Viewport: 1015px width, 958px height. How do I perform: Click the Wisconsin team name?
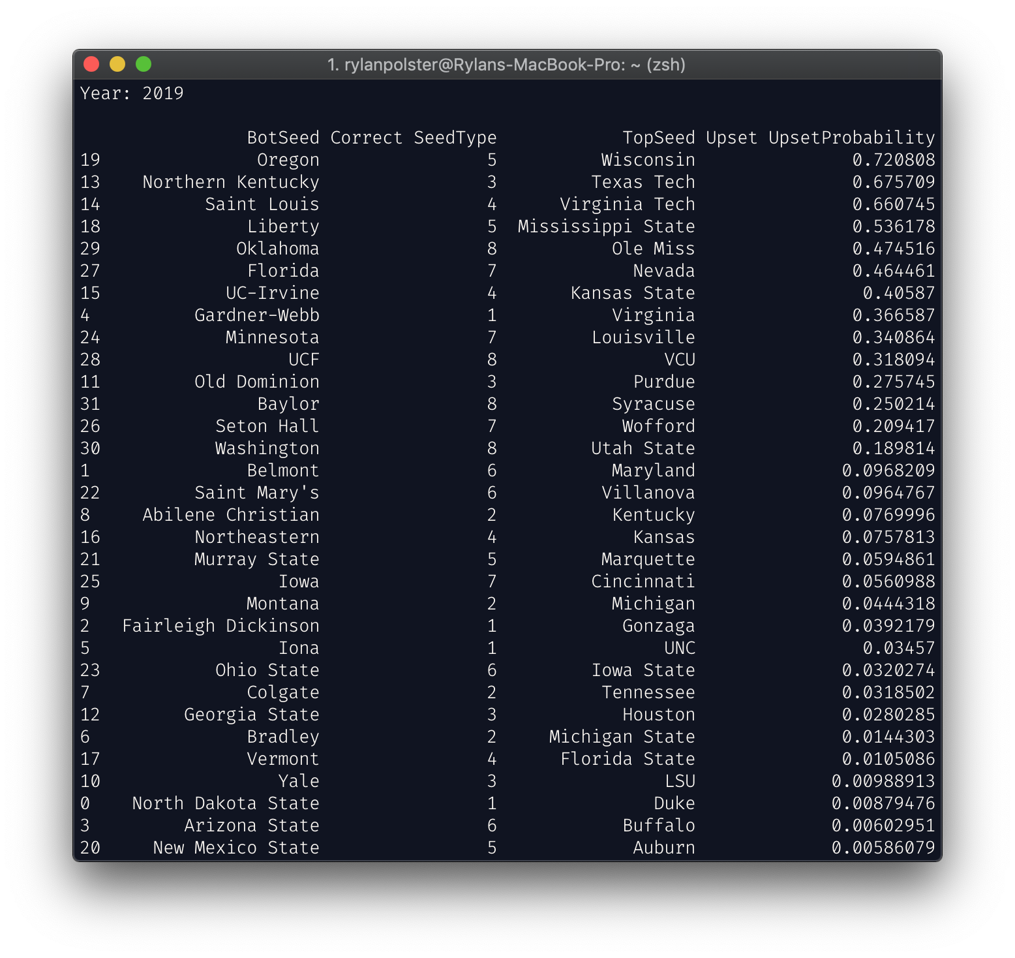pyautogui.click(x=648, y=160)
